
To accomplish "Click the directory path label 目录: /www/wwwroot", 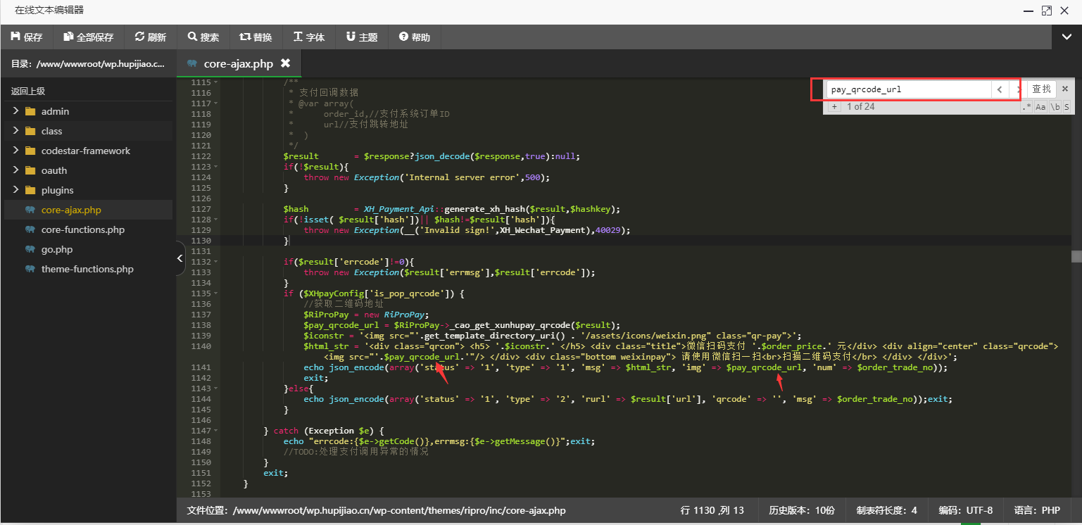I will [88, 63].
